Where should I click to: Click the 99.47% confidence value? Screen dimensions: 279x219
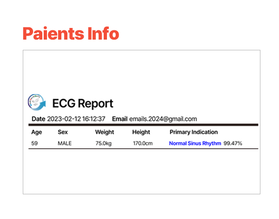233,143
